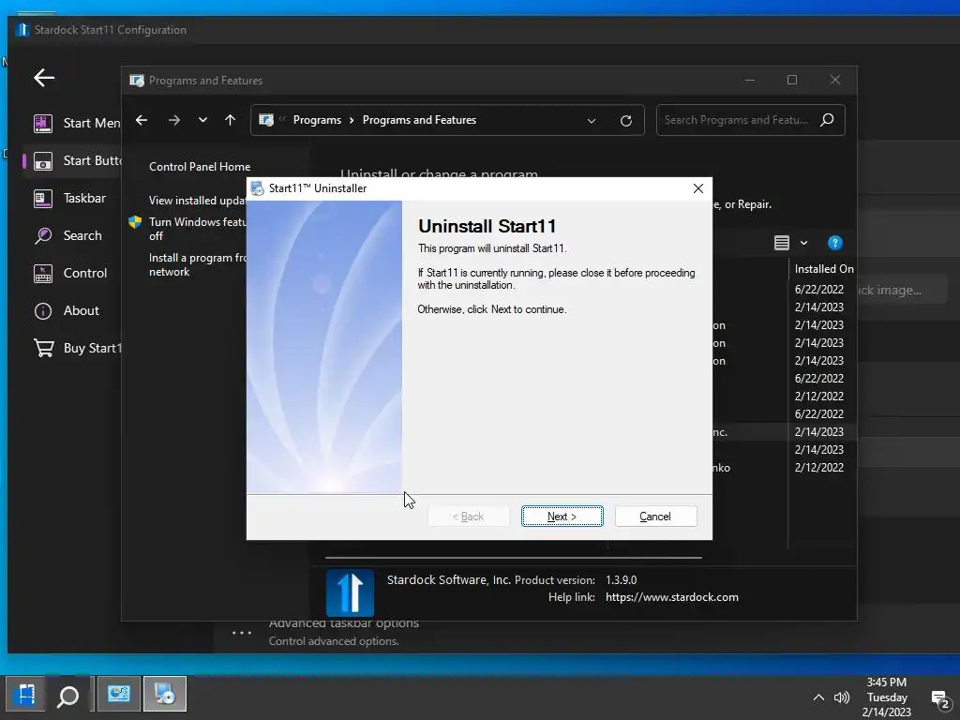Image resolution: width=960 pixels, height=720 pixels.
Task: Maximize the Programs and Features window
Action: (x=792, y=81)
